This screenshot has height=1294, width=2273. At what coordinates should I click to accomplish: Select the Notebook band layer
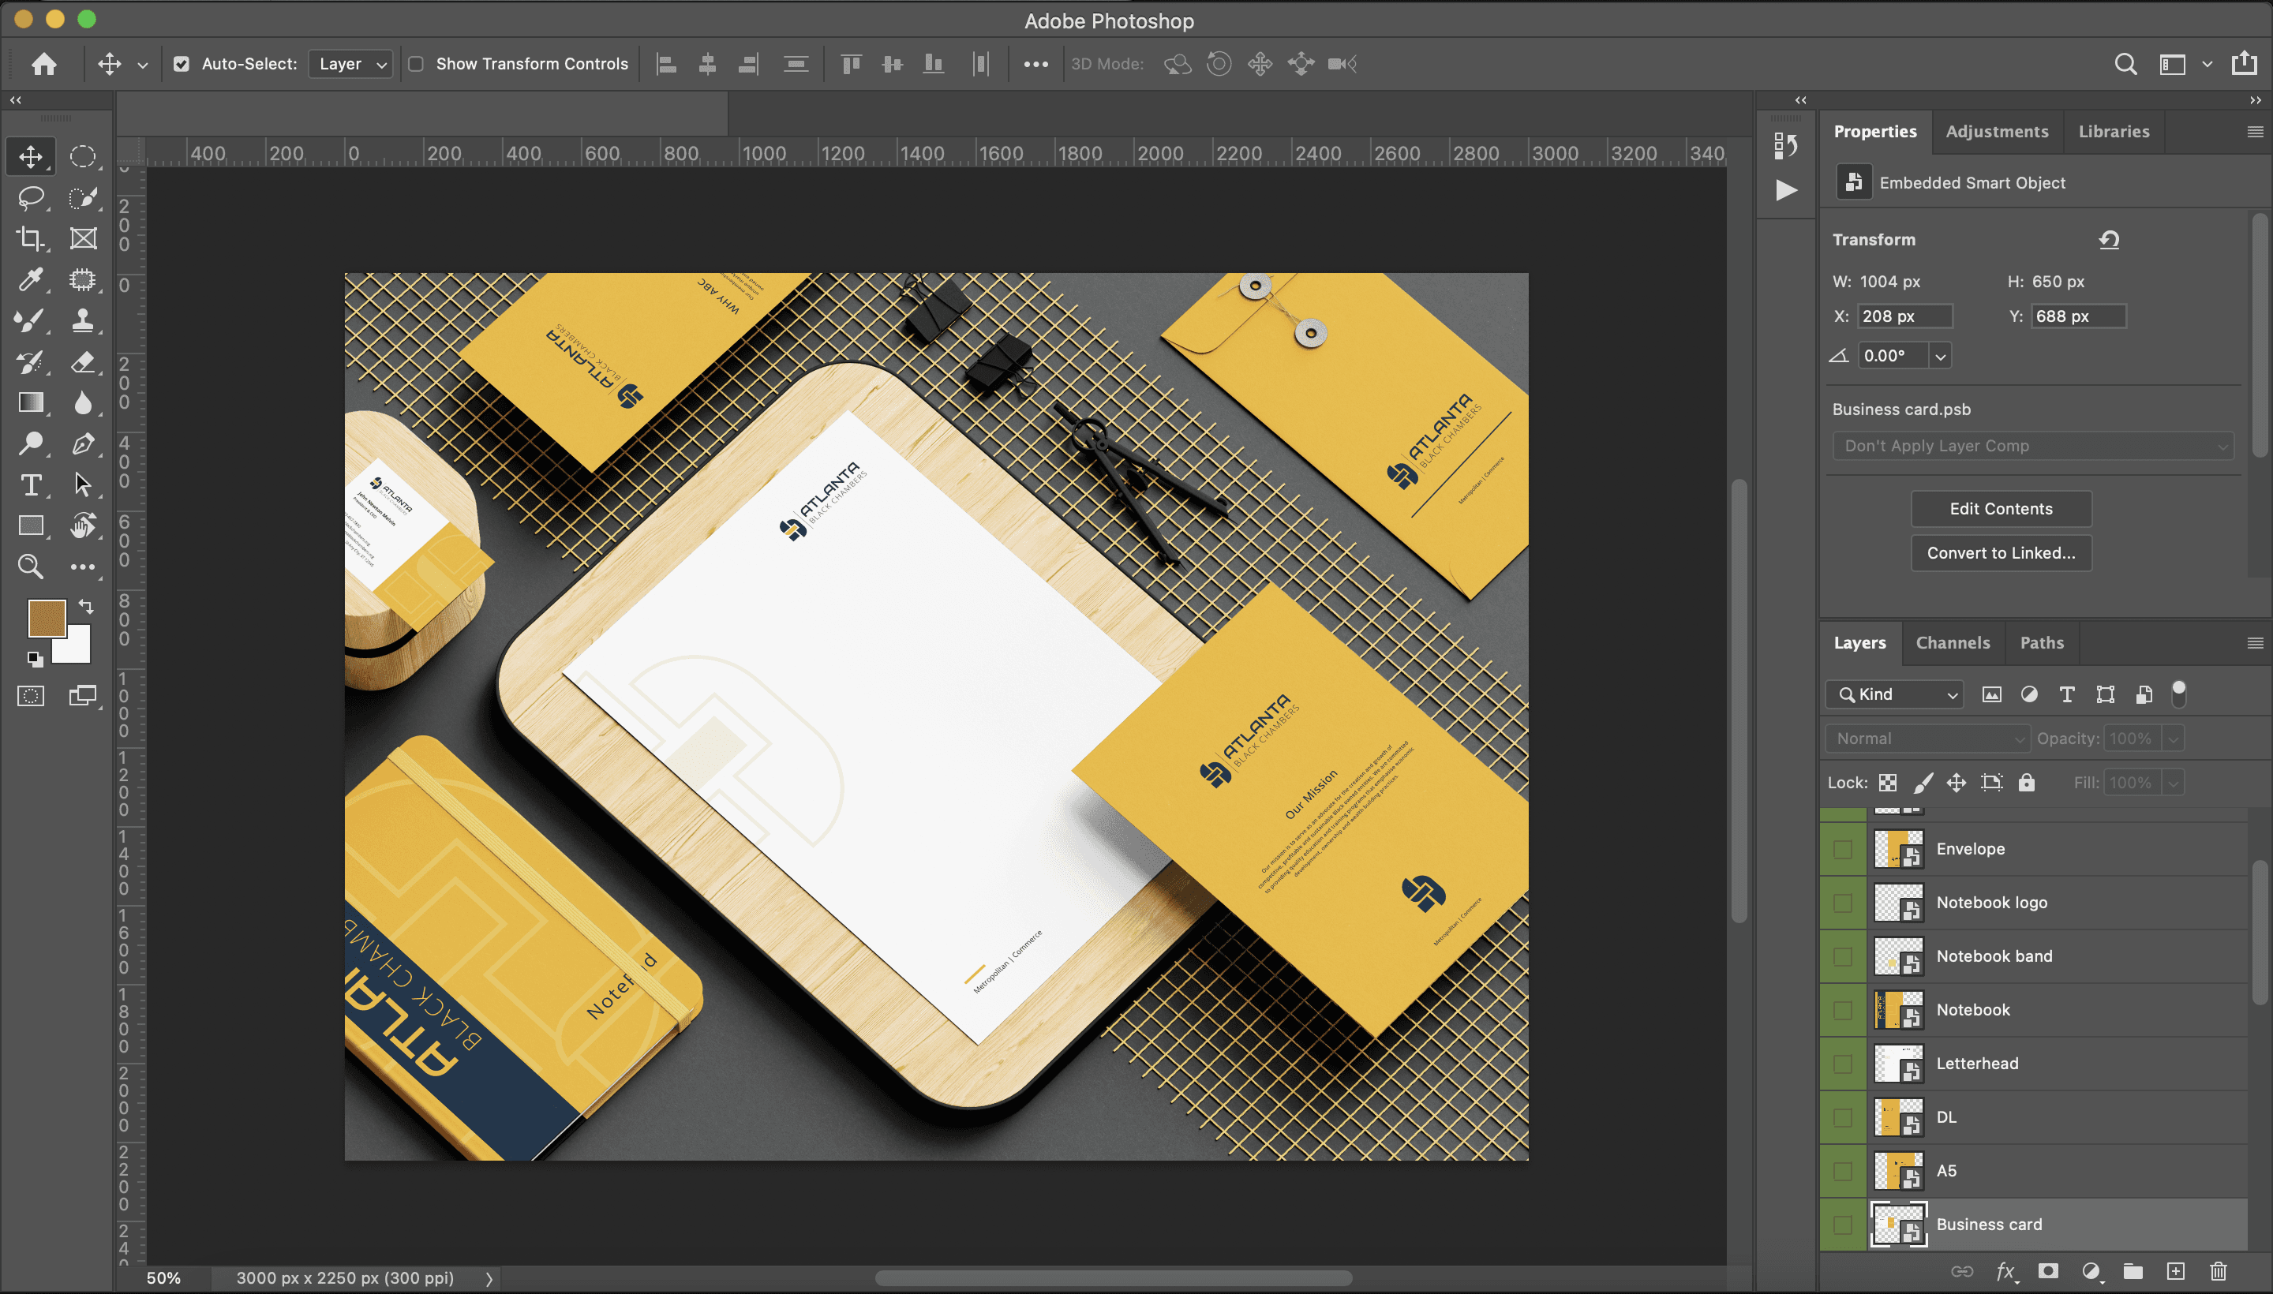pos(2033,956)
